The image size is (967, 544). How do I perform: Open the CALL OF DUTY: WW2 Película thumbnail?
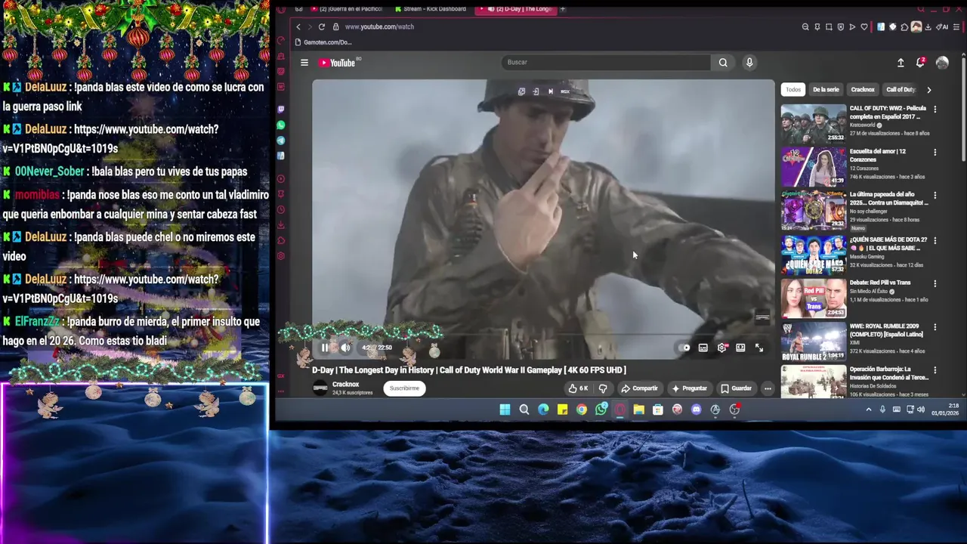click(x=814, y=123)
